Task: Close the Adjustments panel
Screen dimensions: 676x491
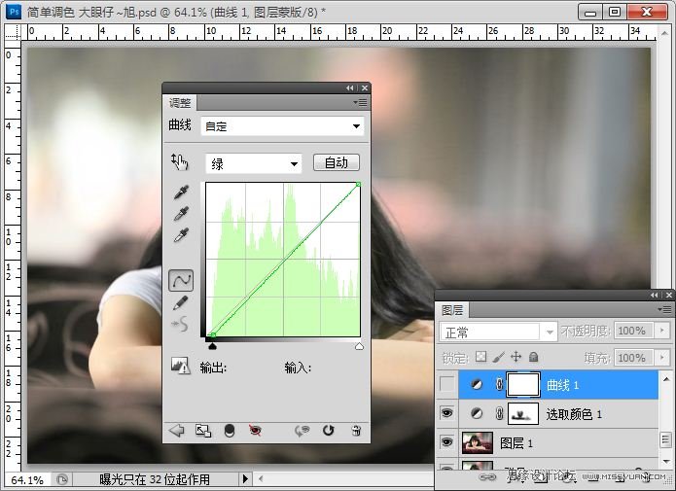Action: (x=365, y=88)
